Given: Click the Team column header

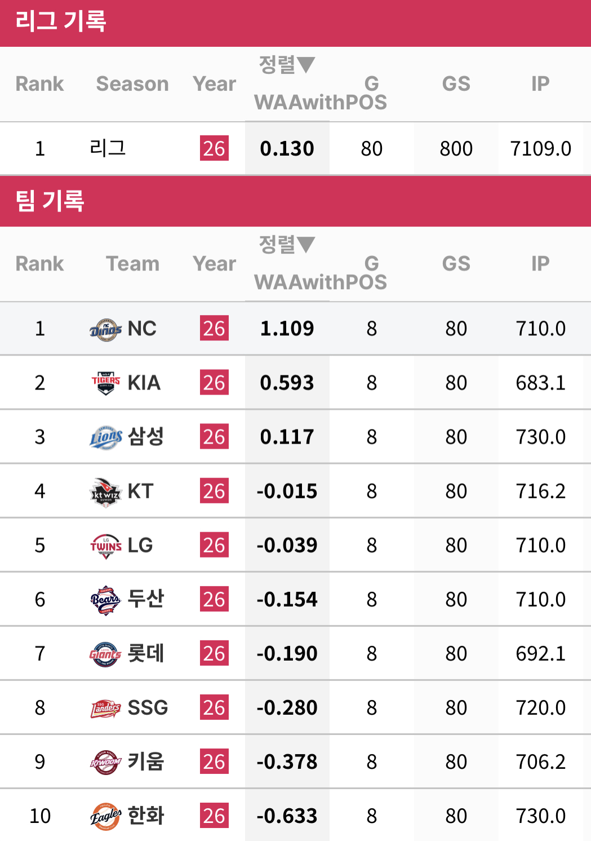Looking at the screenshot, I should [x=133, y=263].
